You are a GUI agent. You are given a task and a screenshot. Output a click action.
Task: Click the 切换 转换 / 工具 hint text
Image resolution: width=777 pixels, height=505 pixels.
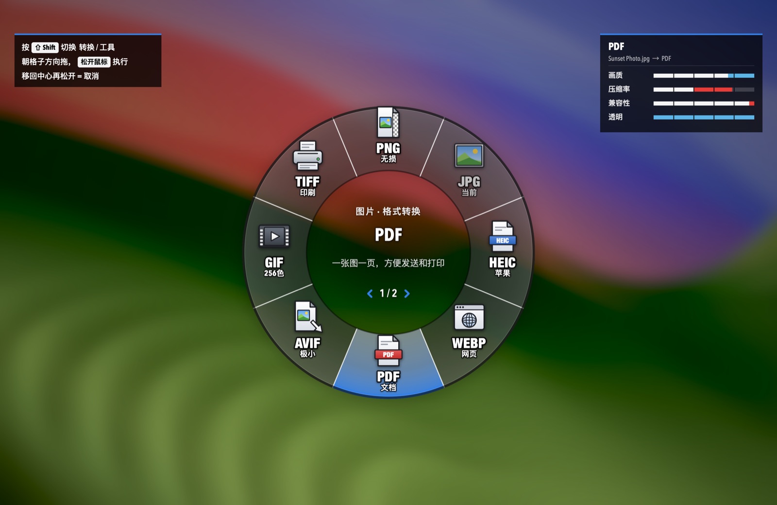(x=88, y=47)
